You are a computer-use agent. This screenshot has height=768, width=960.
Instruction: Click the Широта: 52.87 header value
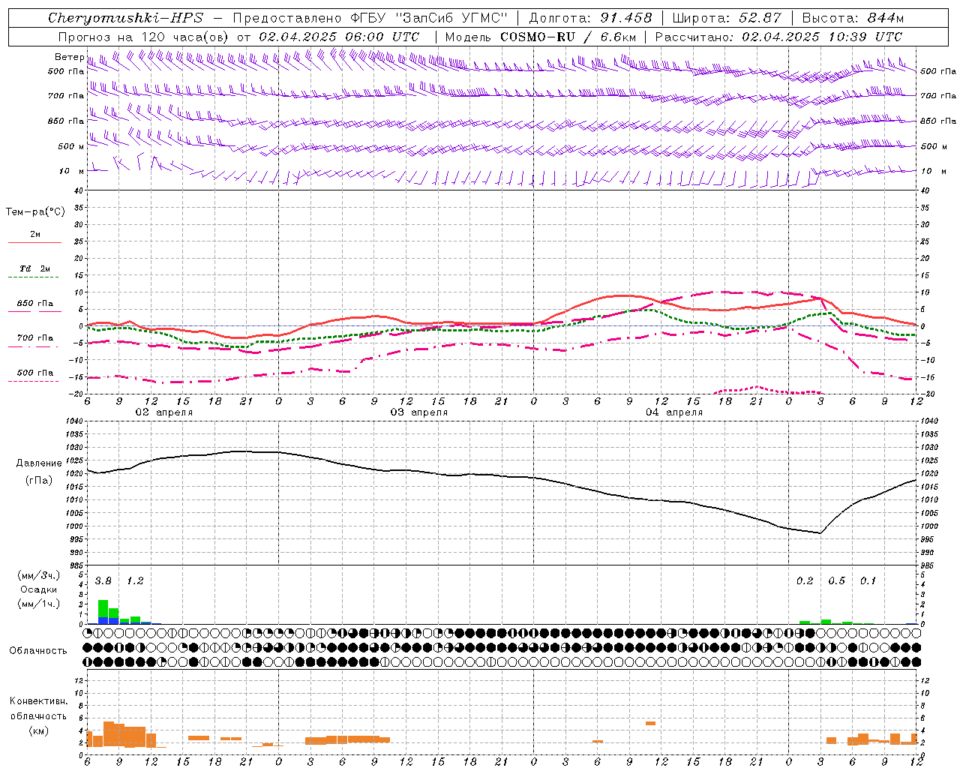727,18
